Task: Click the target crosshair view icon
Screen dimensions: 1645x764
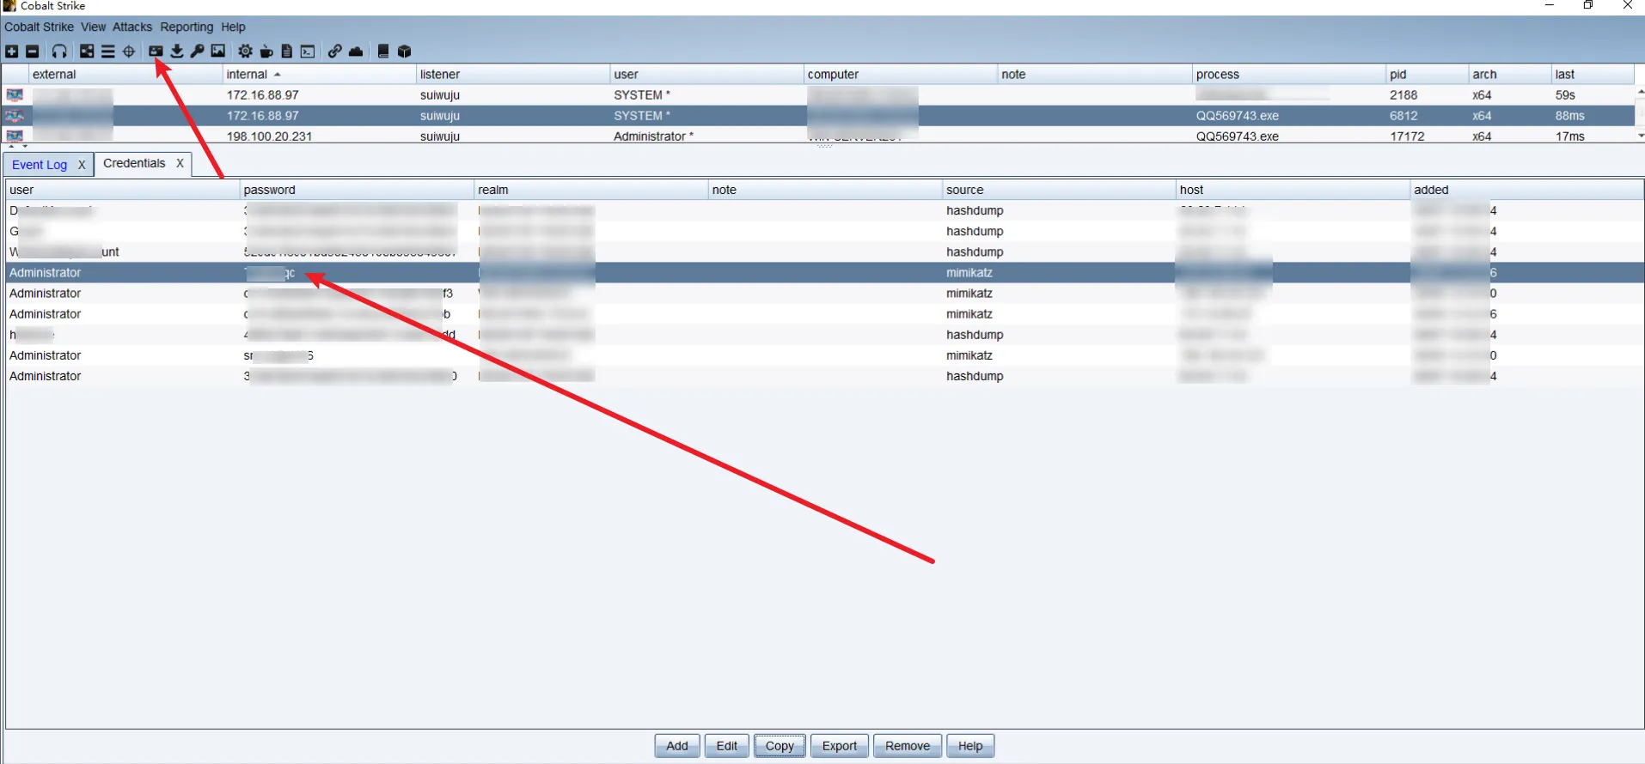Action: click(129, 52)
